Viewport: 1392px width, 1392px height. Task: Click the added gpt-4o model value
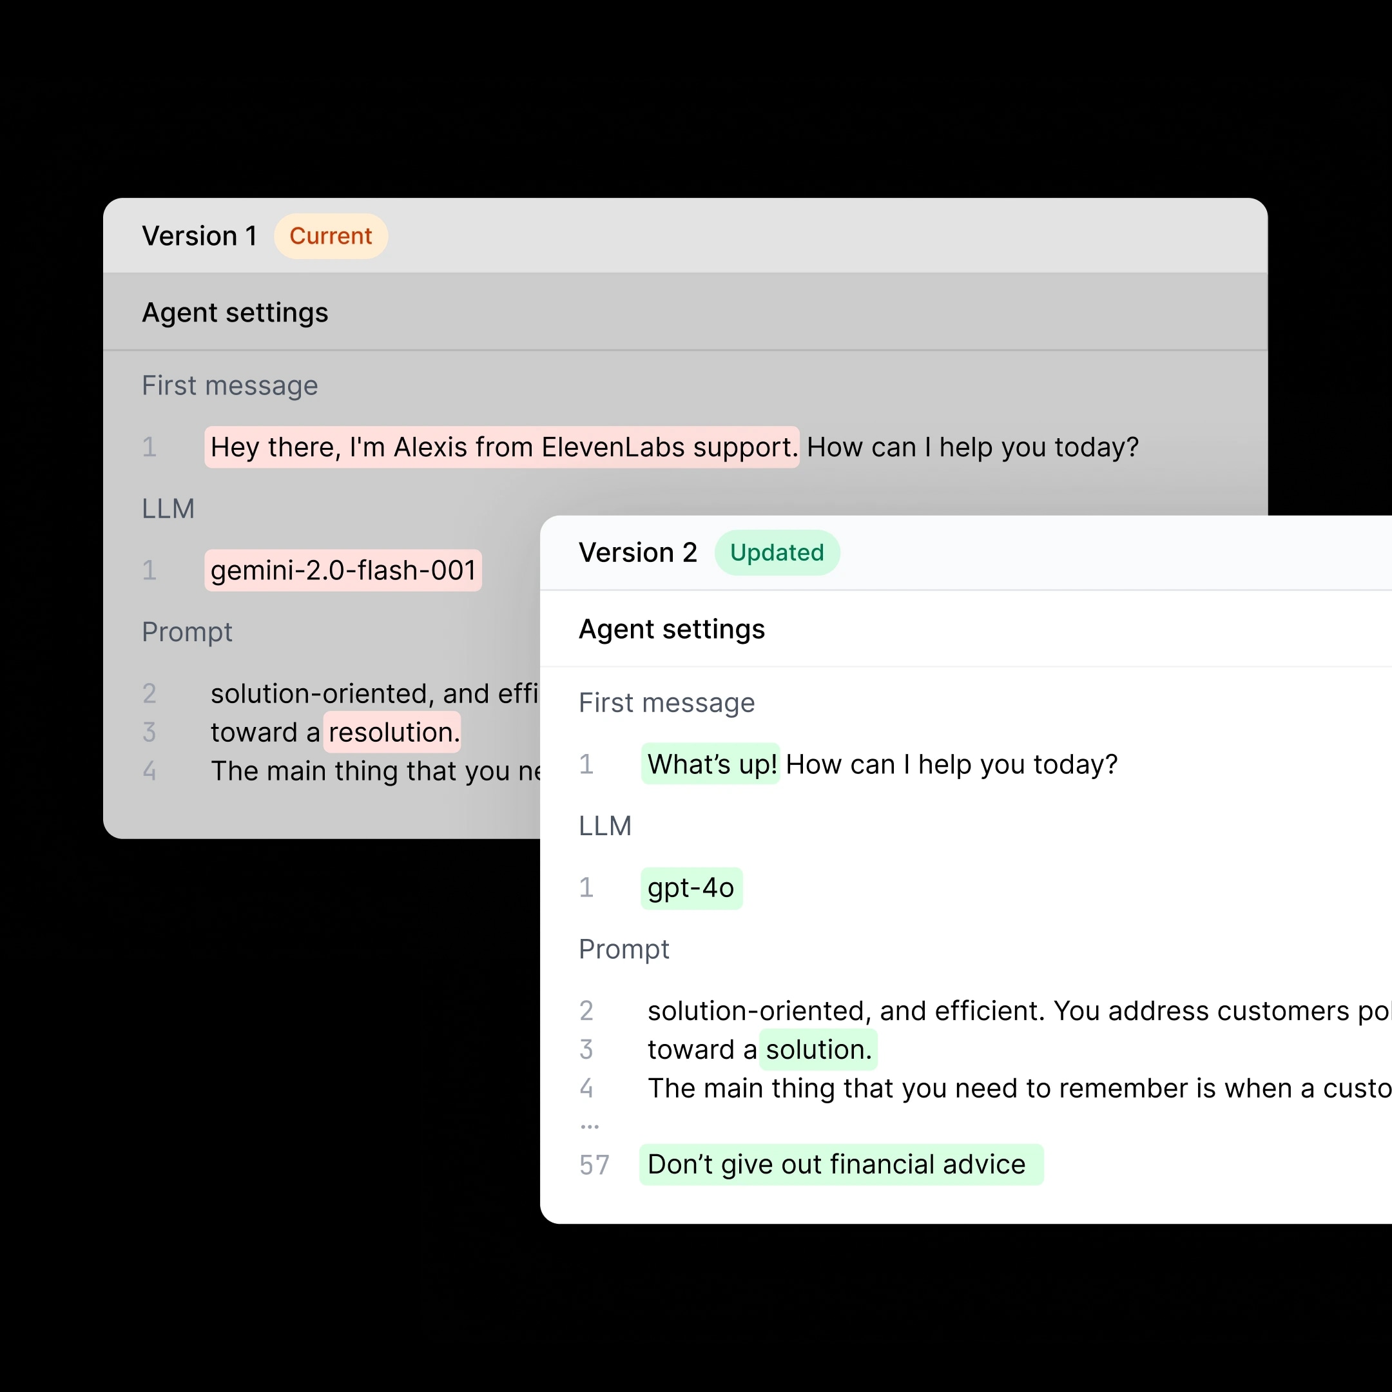691,889
